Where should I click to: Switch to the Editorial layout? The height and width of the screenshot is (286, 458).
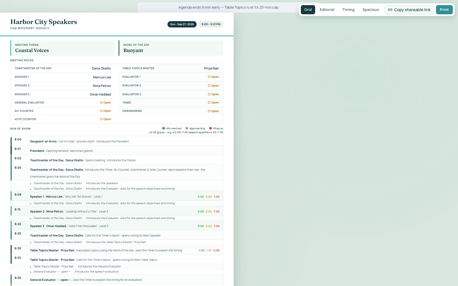[x=327, y=10]
